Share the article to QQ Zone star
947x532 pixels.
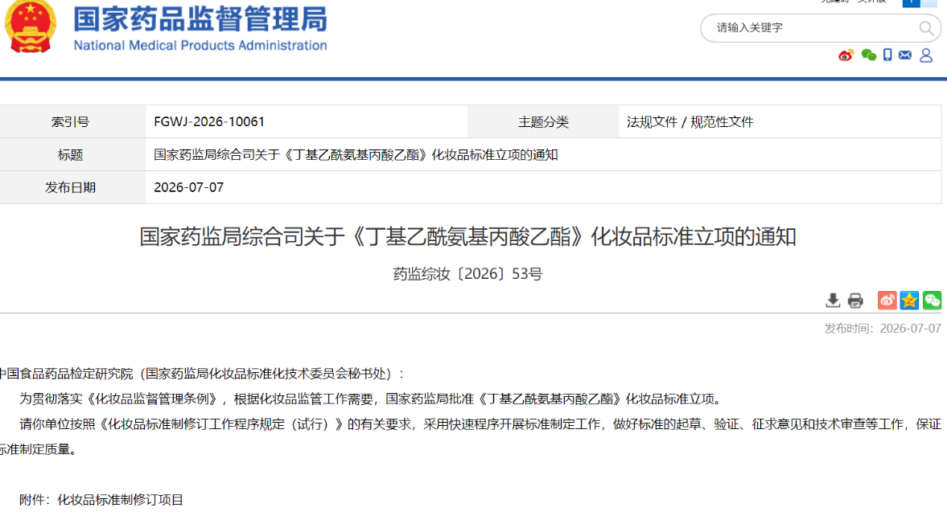909,301
